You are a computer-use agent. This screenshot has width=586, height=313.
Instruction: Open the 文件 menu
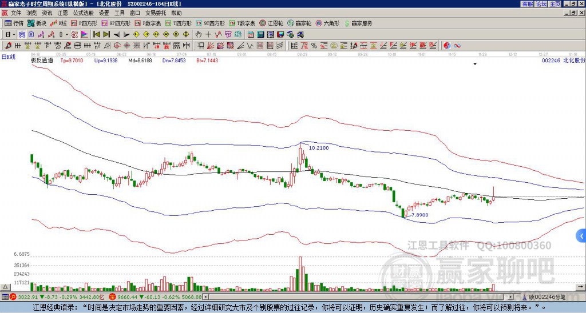16,13
